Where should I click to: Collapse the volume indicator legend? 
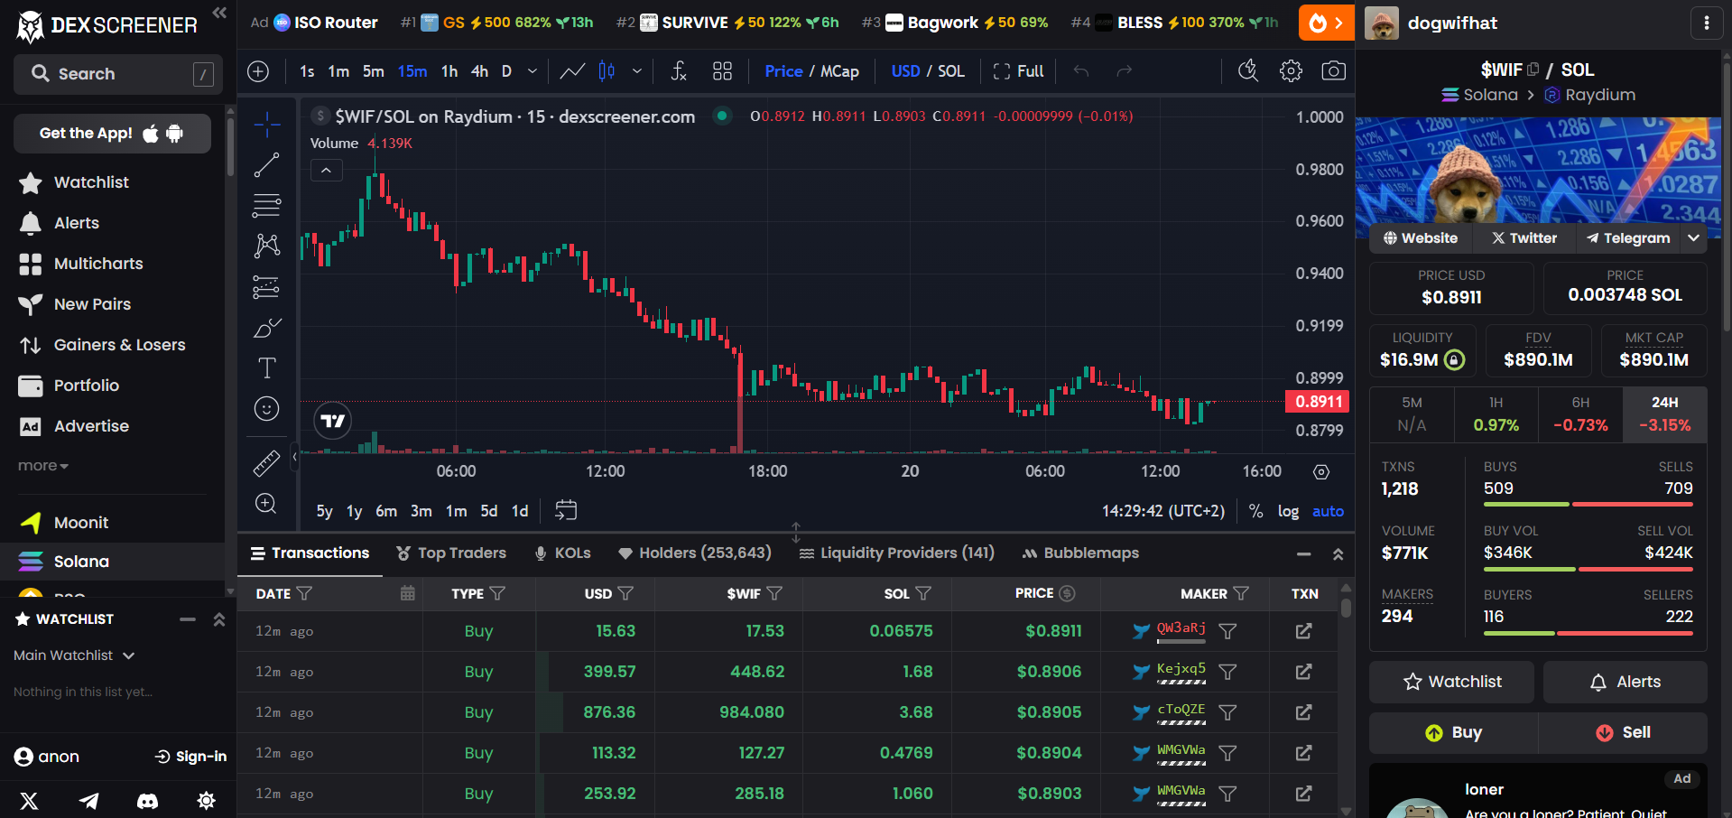click(326, 170)
